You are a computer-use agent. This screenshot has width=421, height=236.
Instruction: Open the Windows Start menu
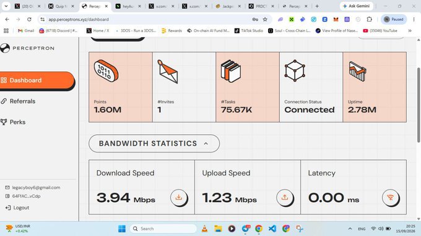click(122, 229)
